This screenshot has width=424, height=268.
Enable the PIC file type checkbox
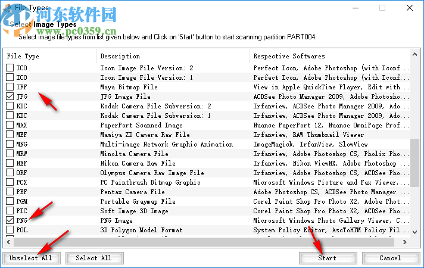(x=10, y=211)
